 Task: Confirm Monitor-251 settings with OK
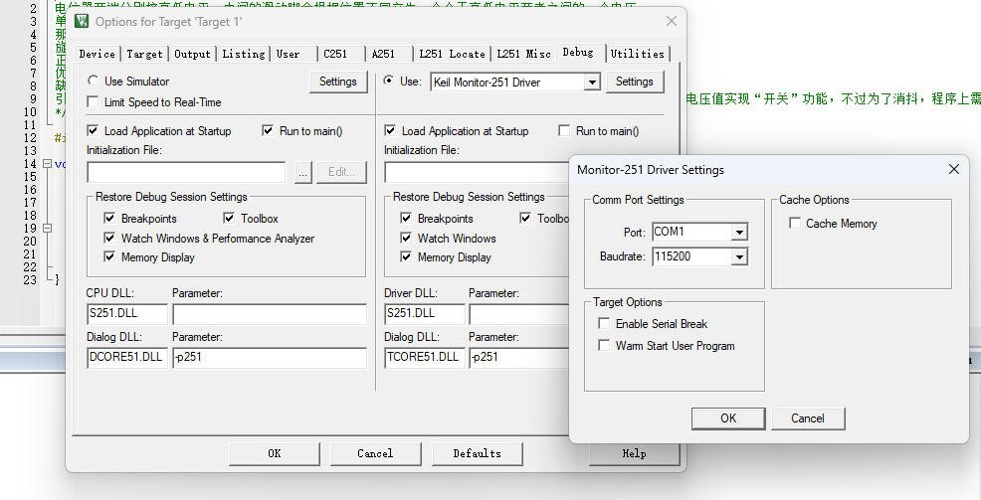click(728, 418)
